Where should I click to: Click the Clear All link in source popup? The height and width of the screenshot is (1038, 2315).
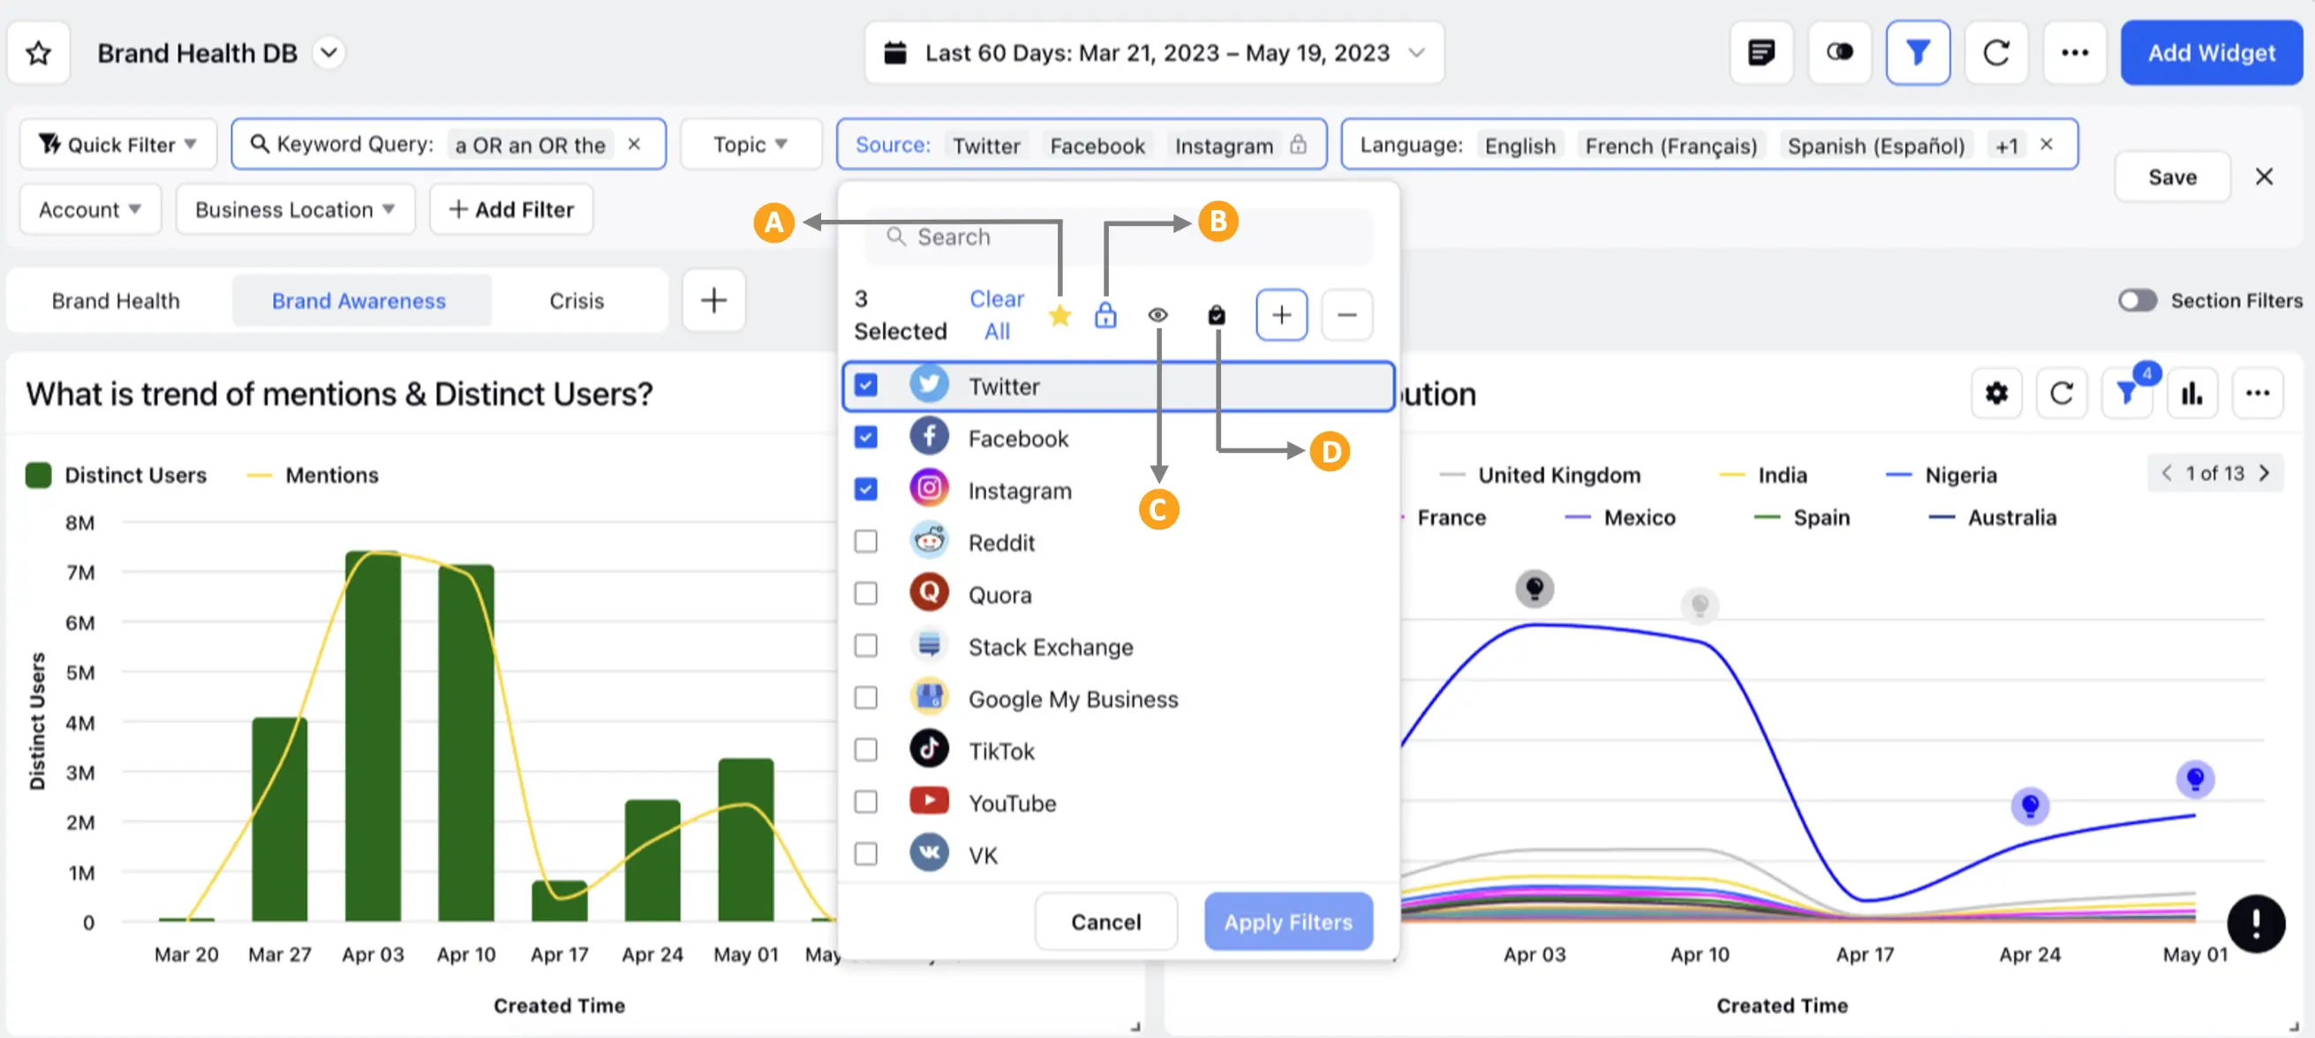(x=996, y=314)
